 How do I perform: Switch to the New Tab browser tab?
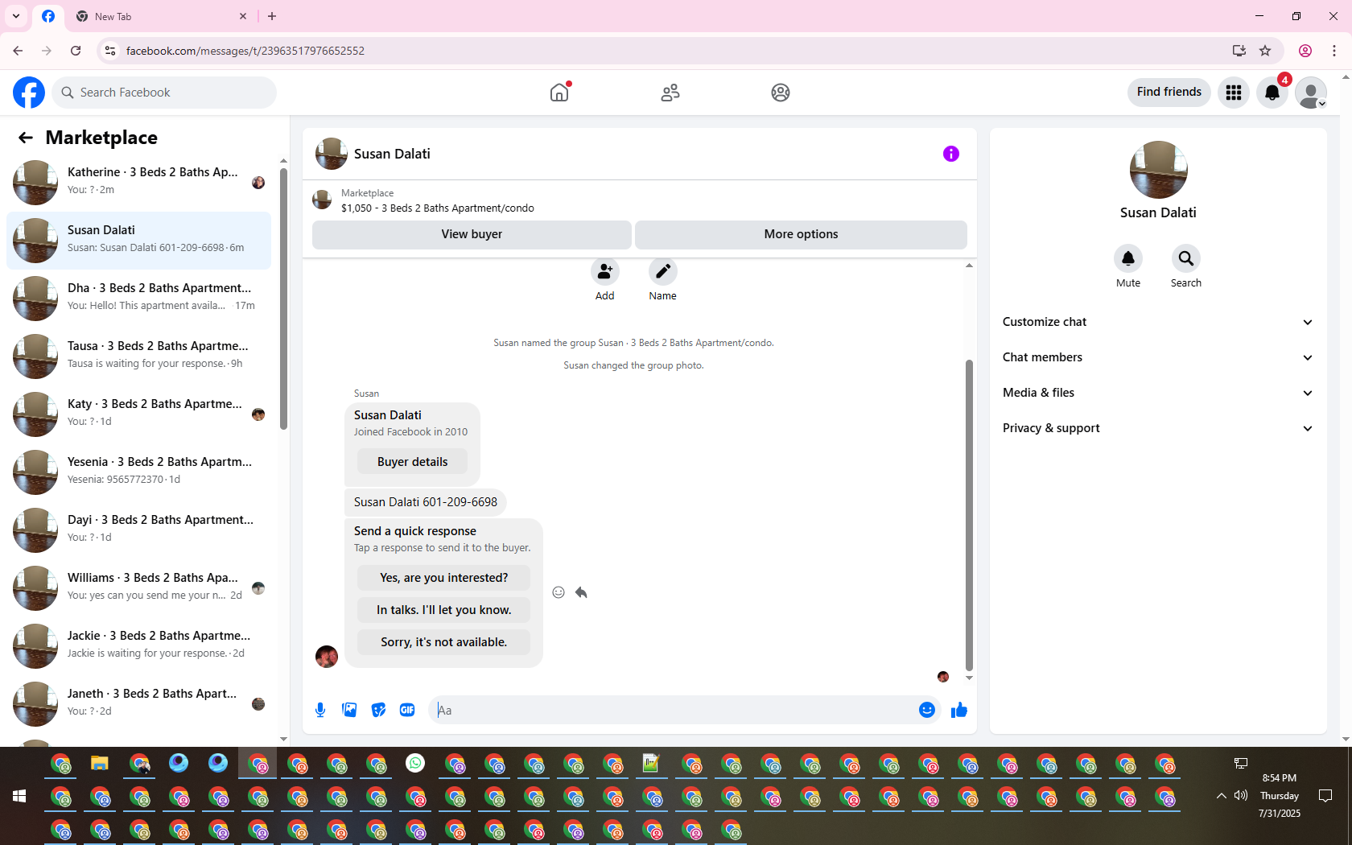161,16
